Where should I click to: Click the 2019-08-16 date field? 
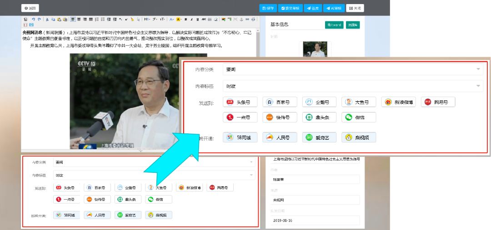(315, 220)
